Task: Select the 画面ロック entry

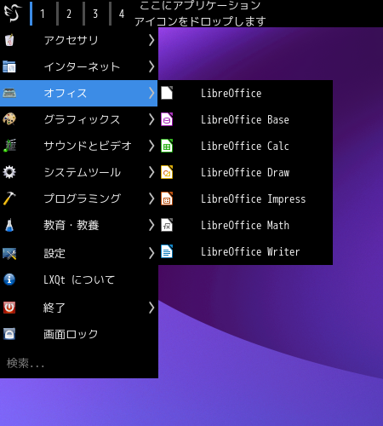Action: tap(78, 334)
